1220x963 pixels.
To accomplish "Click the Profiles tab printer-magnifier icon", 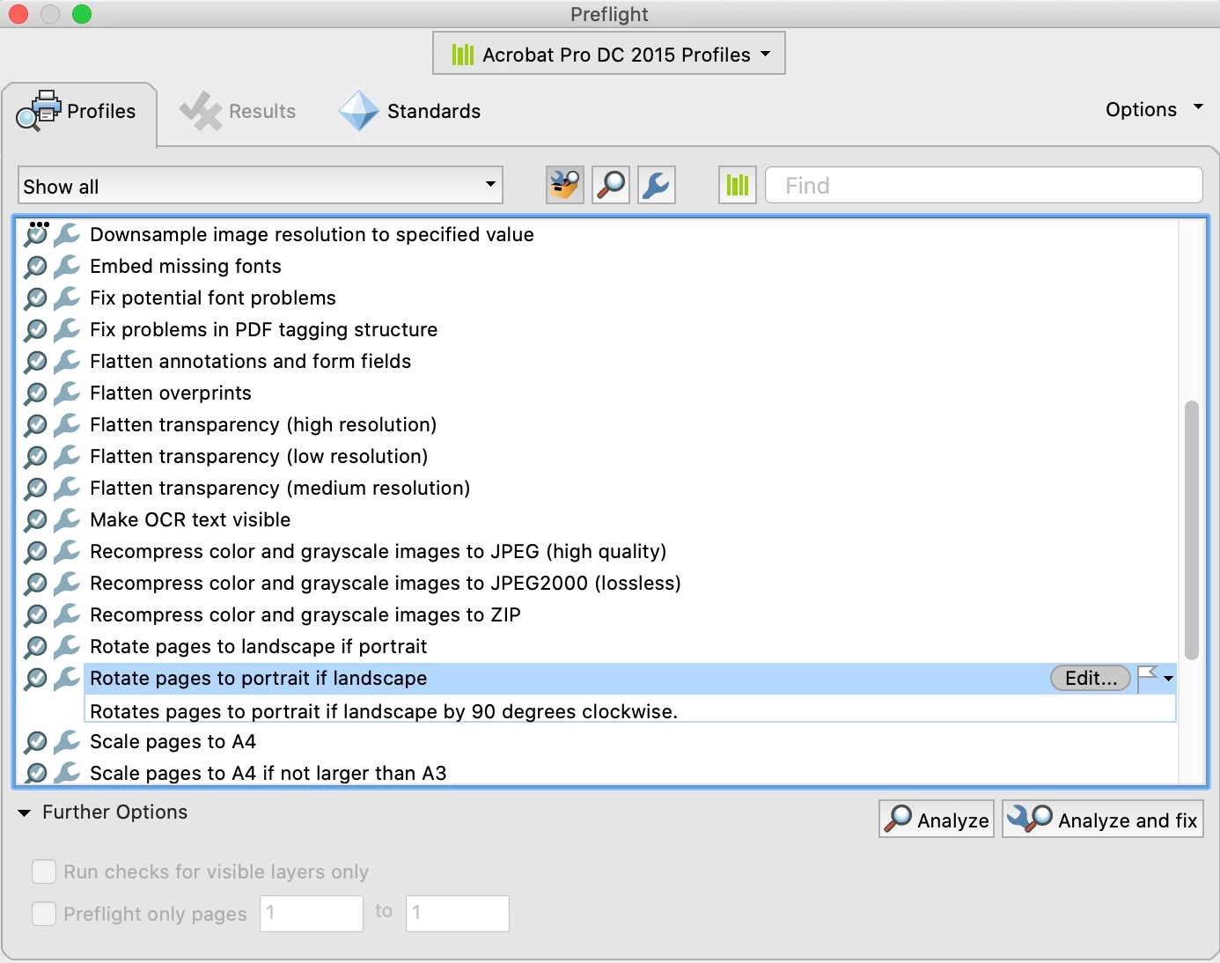I will 39,111.
